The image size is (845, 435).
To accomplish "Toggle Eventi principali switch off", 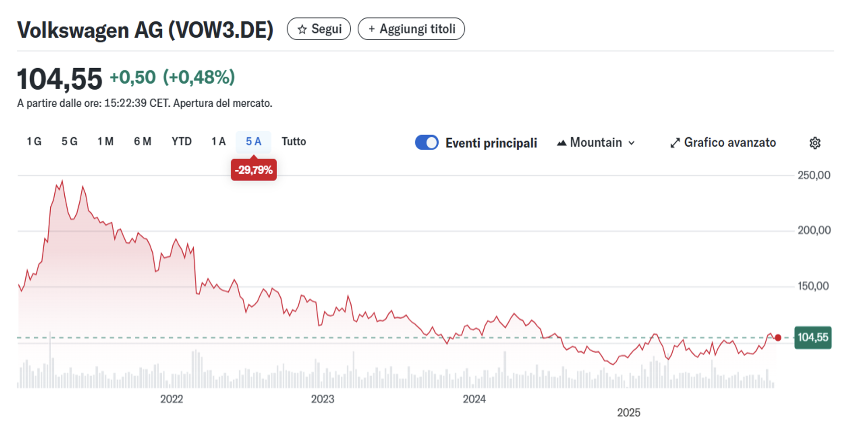I will pos(426,143).
